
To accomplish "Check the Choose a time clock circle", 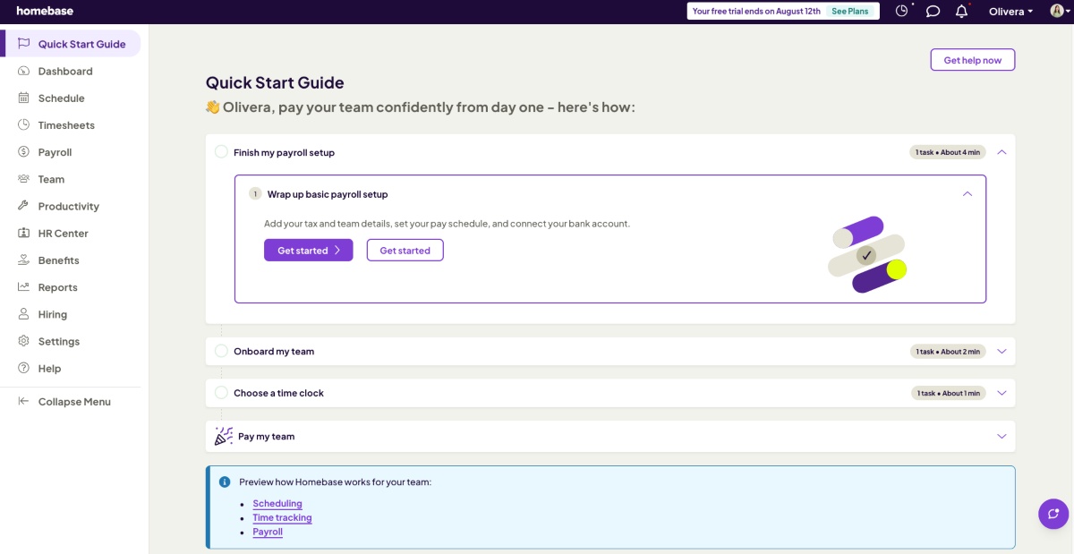I will (221, 392).
